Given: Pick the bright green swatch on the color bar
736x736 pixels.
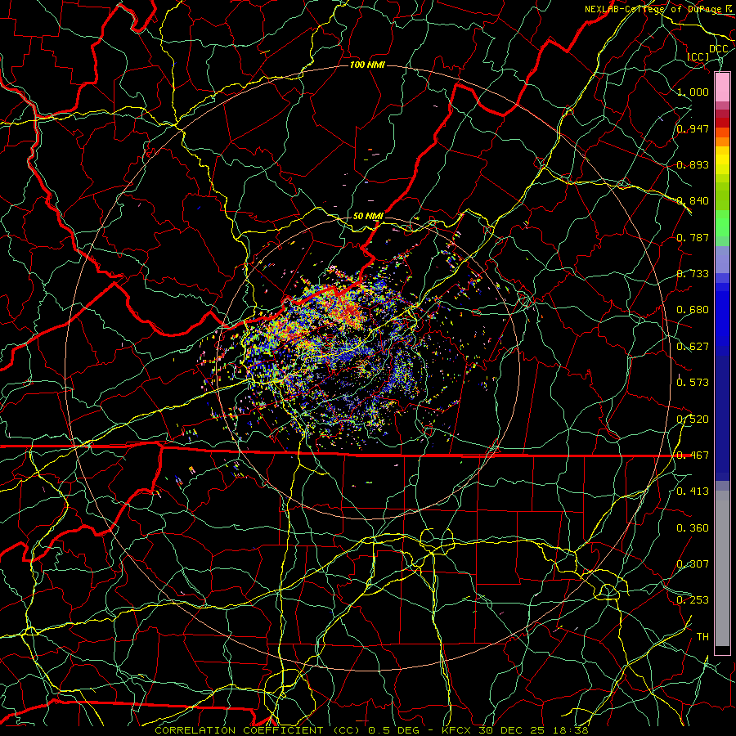Looking at the screenshot, I should pyautogui.click(x=722, y=223).
